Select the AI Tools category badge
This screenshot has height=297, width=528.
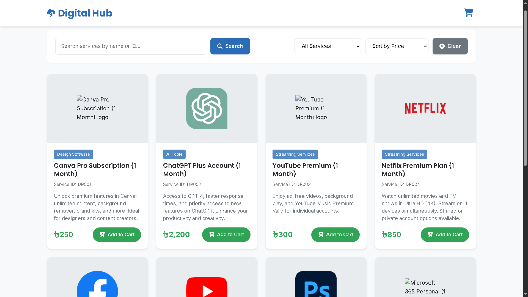pos(174,154)
